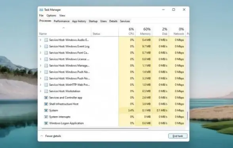
Task: Click the 2.6 MB memory value
Action: click(x=146, y=98)
